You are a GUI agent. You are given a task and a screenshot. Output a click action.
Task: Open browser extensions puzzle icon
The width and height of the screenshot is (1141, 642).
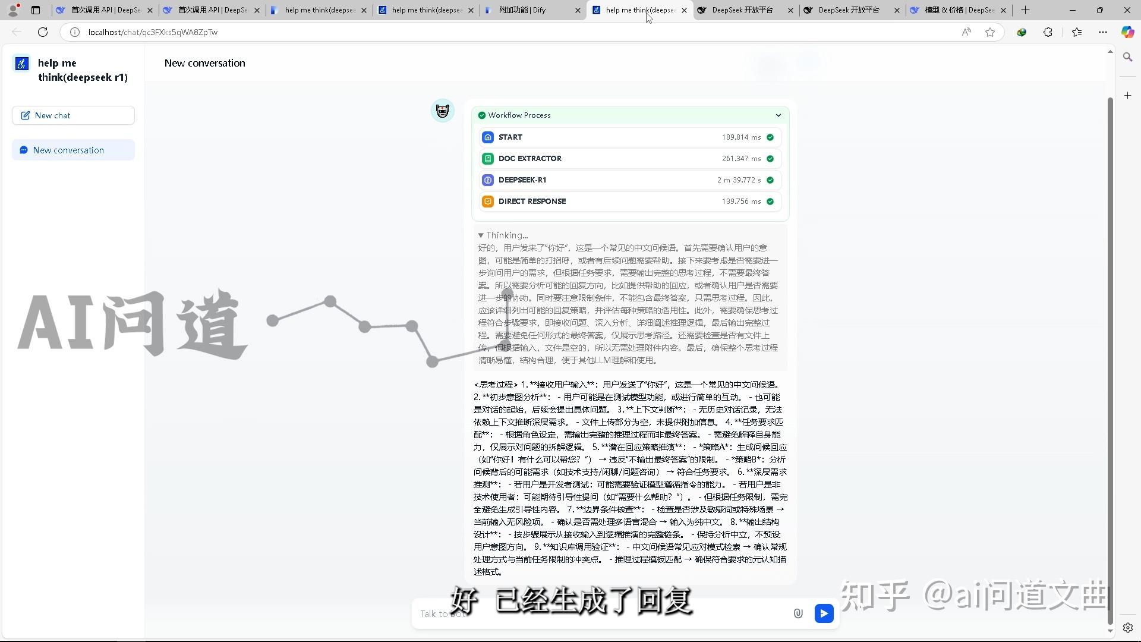(1048, 32)
